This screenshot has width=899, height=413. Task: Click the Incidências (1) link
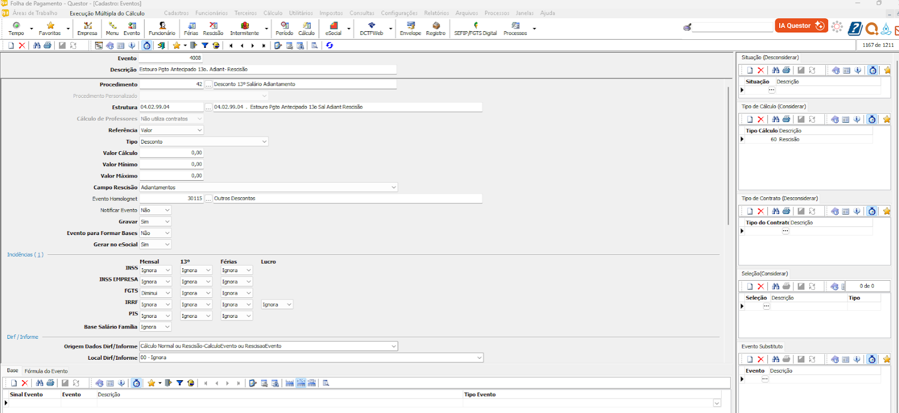(25, 255)
